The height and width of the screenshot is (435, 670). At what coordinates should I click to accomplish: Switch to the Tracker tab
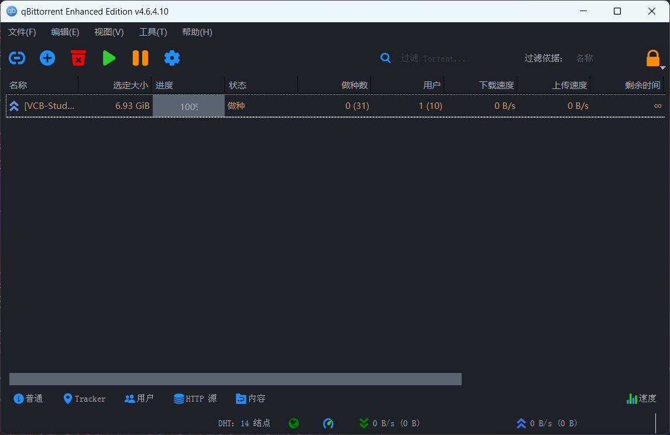[84, 399]
